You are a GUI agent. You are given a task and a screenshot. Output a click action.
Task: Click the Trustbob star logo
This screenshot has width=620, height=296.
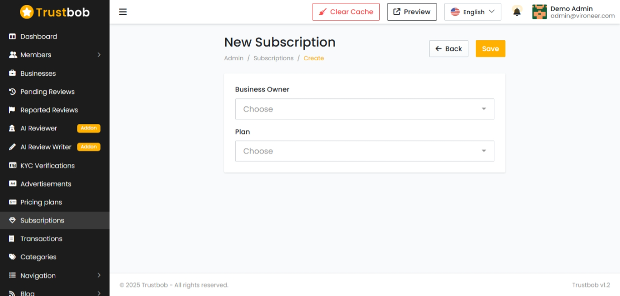click(27, 12)
